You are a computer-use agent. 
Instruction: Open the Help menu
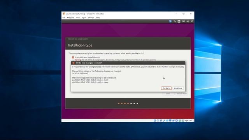pyautogui.click(x=98, y=17)
